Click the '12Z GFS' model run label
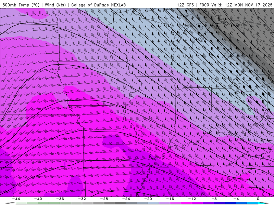274x205 pixels. pyautogui.click(x=185, y=5)
